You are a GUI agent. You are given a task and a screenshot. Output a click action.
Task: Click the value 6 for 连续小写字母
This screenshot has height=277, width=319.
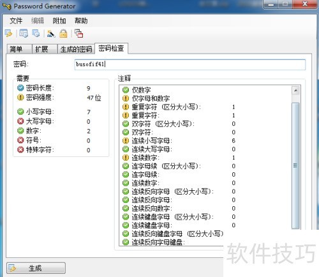pyautogui.click(x=234, y=140)
